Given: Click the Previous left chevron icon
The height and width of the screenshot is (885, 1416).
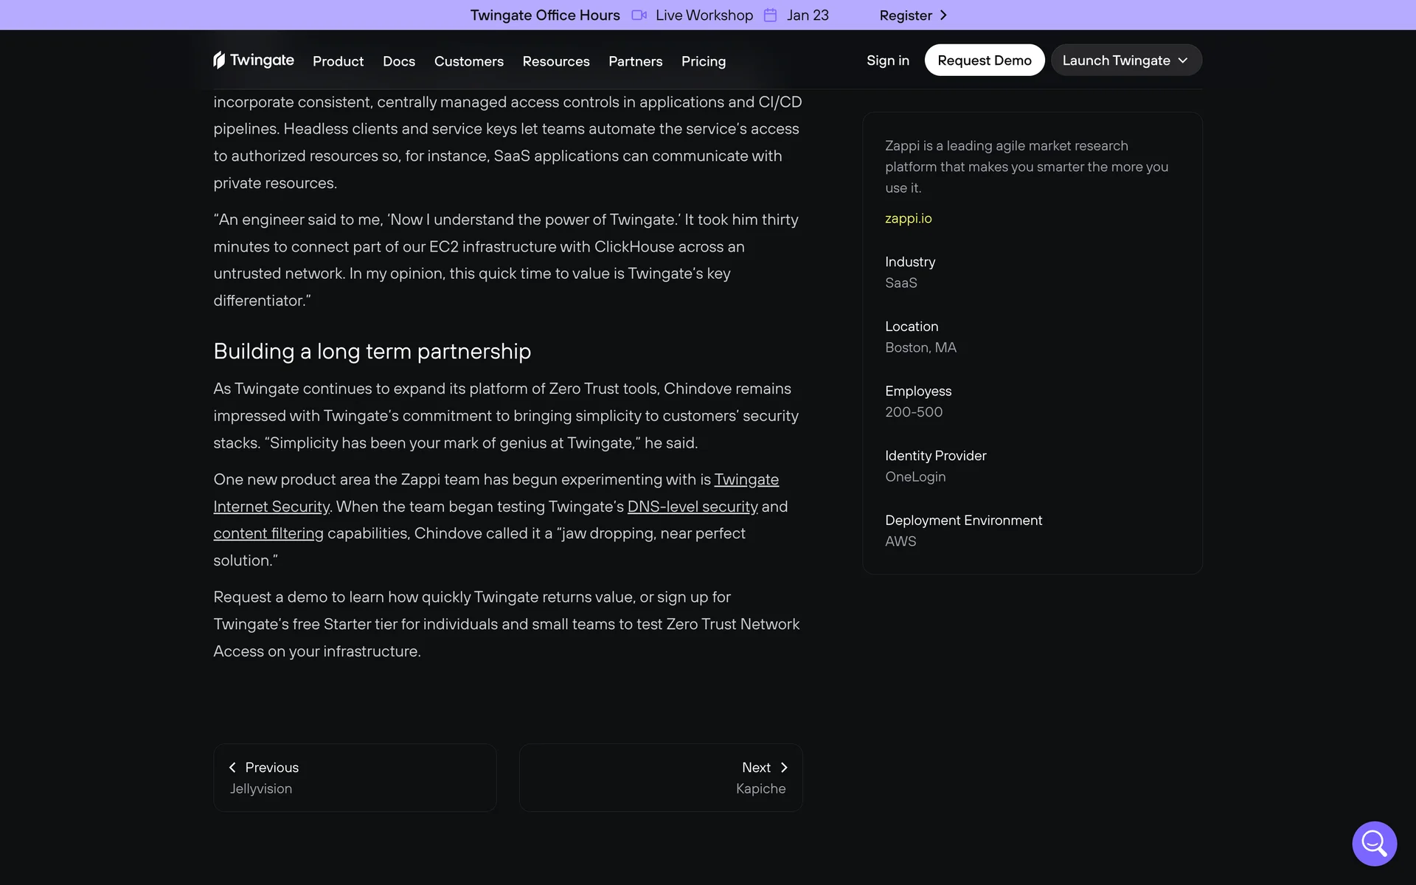Looking at the screenshot, I should [x=232, y=767].
